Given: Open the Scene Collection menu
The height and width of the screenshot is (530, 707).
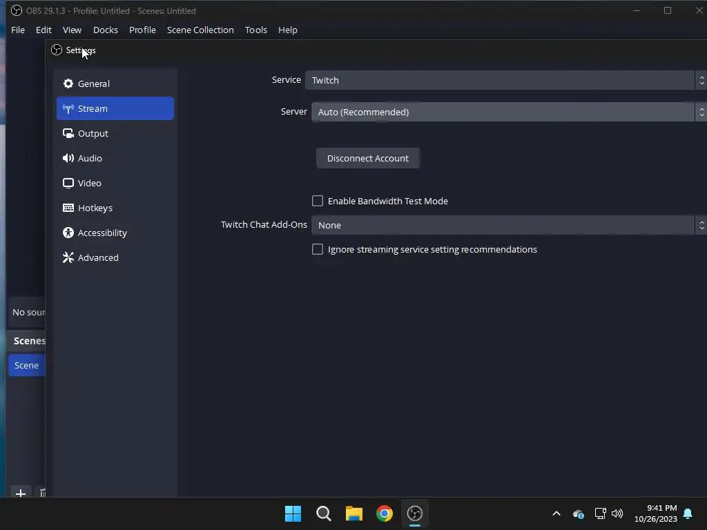Looking at the screenshot, I should tap(200, 30).
